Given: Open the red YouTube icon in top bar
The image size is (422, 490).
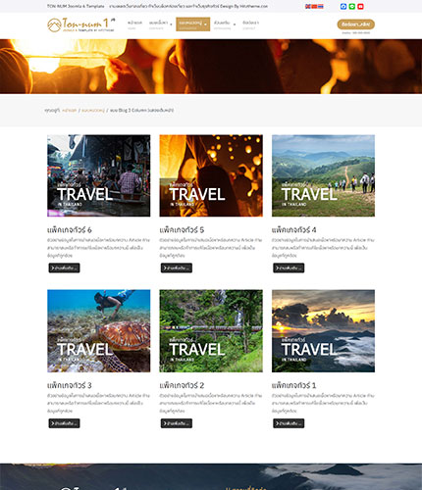Looking at the screenshot, I should pyautogui.click(x=360, y=7).
